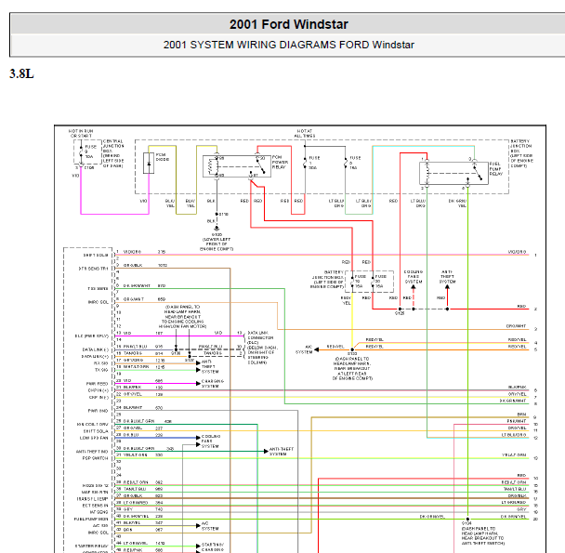Click the fuse 9 10A symbol in central junction box
Image resolution: width=565 pixels, height=553 pixels.
pyautogui.click(x=82, y=151)
